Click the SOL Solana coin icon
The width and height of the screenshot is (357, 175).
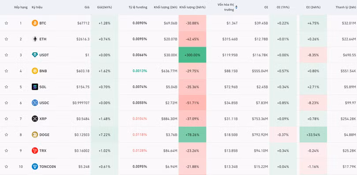click(x=35, y=87)
